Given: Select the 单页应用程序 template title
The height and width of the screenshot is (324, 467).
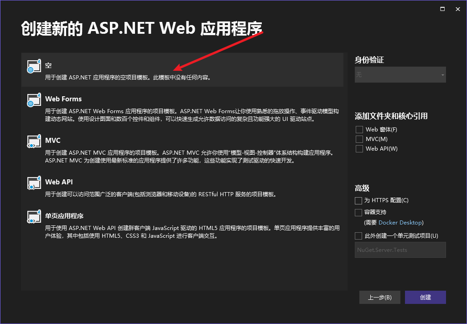Looking at the screenshot, I should (64, 216).
